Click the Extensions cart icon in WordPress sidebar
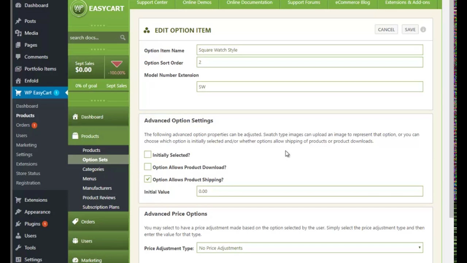The width and height of the screenshot is (467, 263). point(18,200)
